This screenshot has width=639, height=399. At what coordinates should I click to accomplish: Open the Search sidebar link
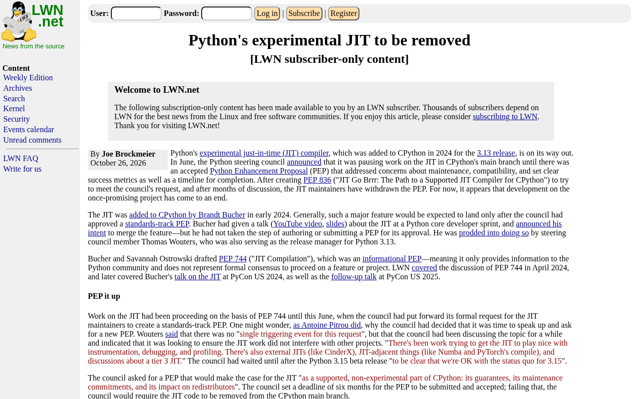pos(14,99)
